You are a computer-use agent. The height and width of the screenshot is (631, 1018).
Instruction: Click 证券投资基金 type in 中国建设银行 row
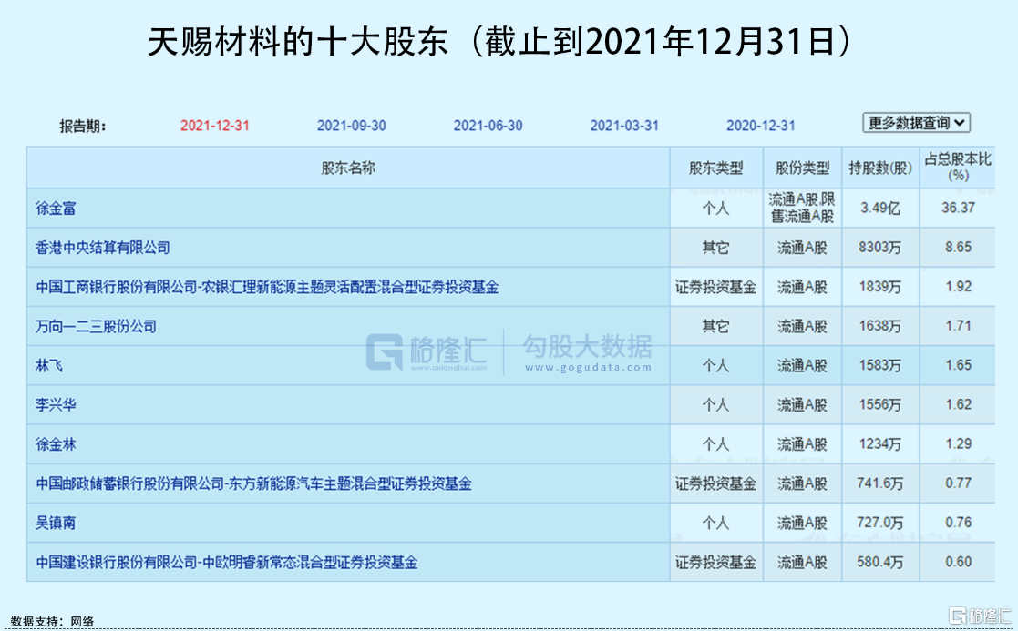(716, 563)
